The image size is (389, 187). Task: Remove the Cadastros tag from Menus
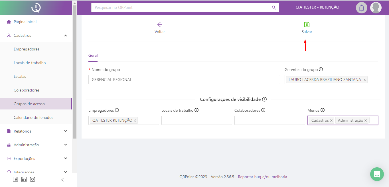[x=331, y=121]
